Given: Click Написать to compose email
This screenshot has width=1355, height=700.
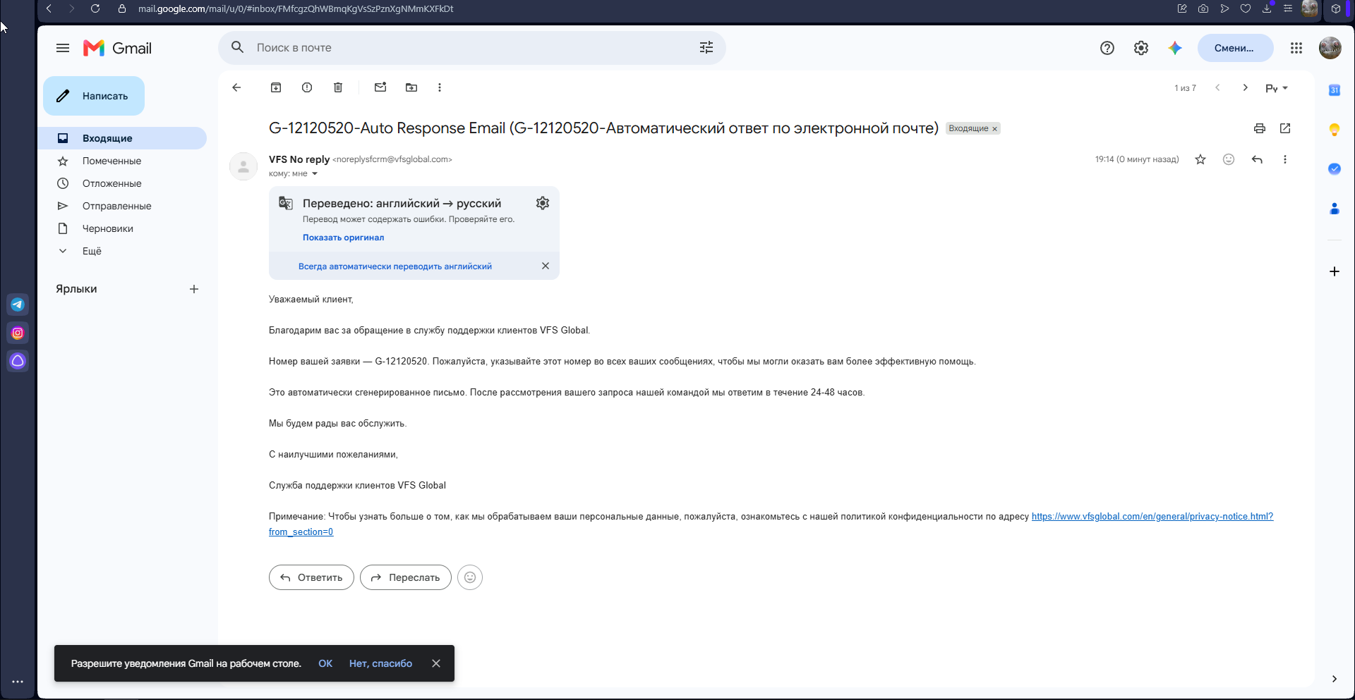Looking at the screenshot, I should [94, 96].
